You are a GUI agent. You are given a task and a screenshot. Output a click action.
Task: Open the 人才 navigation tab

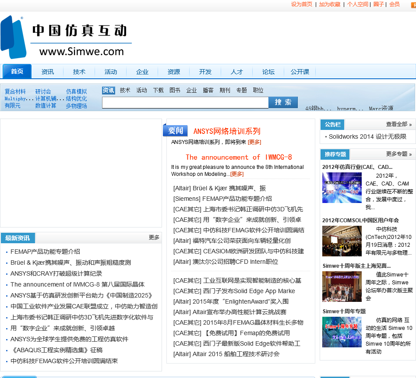(x=237, y=72)
